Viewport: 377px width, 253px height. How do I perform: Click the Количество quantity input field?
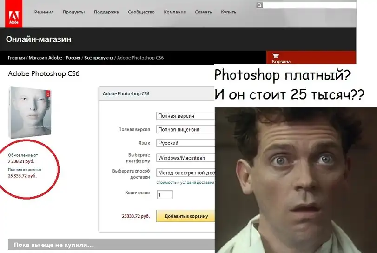(165, 194)
